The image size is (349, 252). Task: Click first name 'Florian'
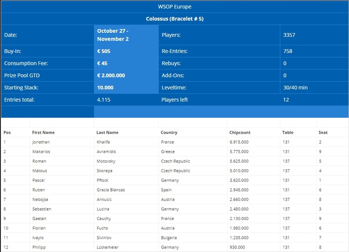(39, 229)
